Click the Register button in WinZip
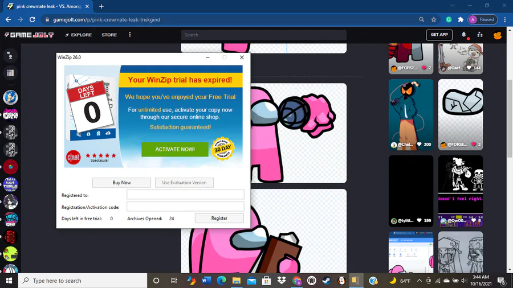This screenshot has width=513, height=288. click(x=219, y=218)
